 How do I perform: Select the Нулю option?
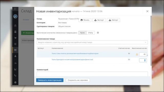tap(83, 33)
